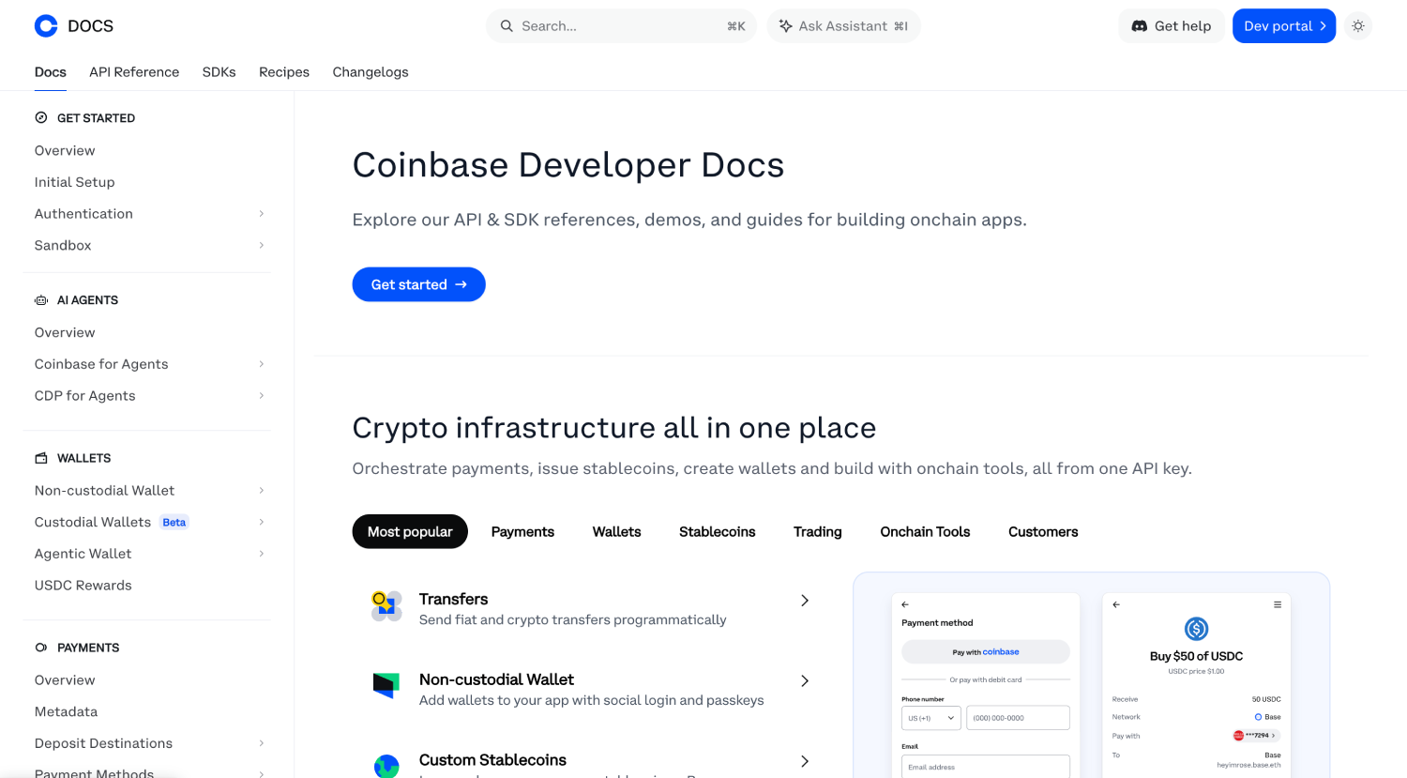Image resolution: width=1407 pixels, height=778 pixels.
Task: Click the Get help button
Action: click(1172, 26)
